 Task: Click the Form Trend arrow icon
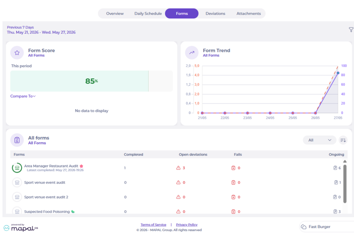[192, 53]
